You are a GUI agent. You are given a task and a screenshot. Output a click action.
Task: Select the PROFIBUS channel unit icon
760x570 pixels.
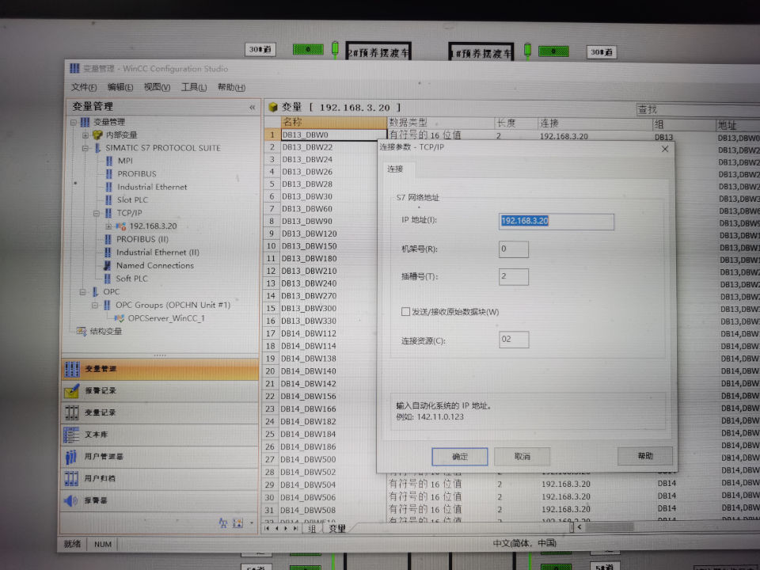[x=109, y=174]
